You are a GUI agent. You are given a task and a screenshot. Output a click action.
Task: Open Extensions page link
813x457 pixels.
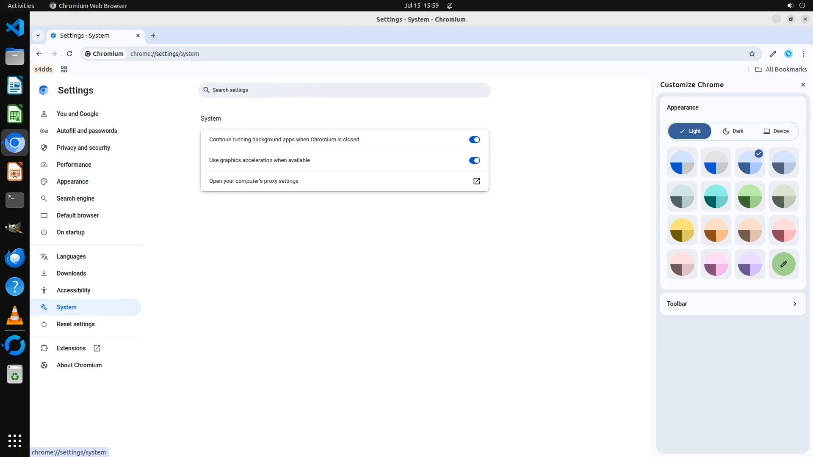coord(71,348)
